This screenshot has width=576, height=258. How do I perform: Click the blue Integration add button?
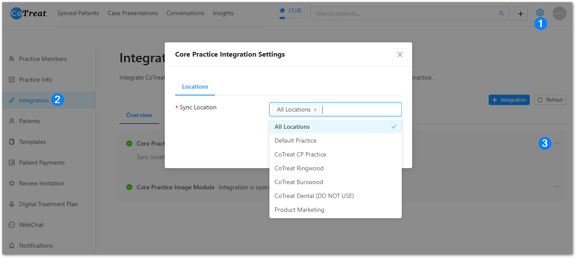tap(509, 100)
